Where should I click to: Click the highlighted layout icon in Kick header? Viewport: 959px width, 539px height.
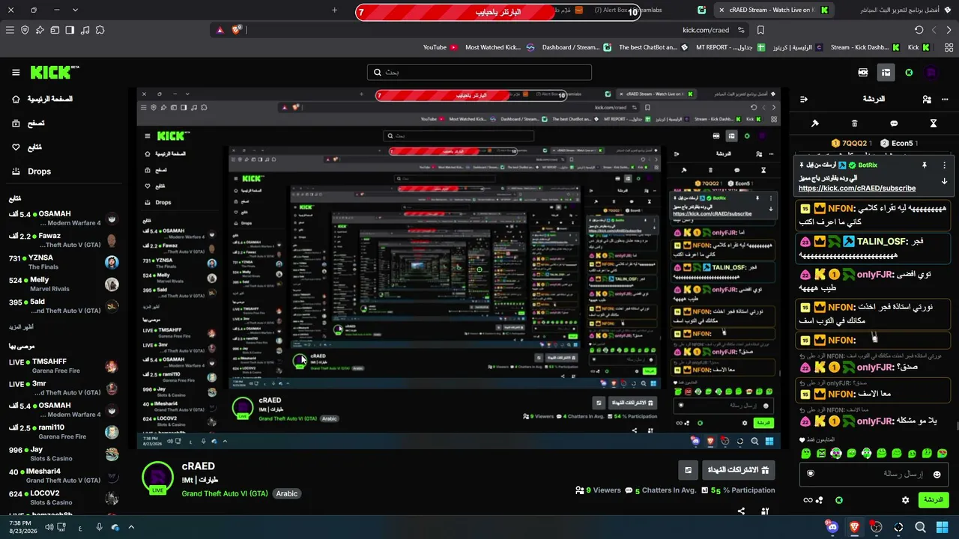[886, 73]
